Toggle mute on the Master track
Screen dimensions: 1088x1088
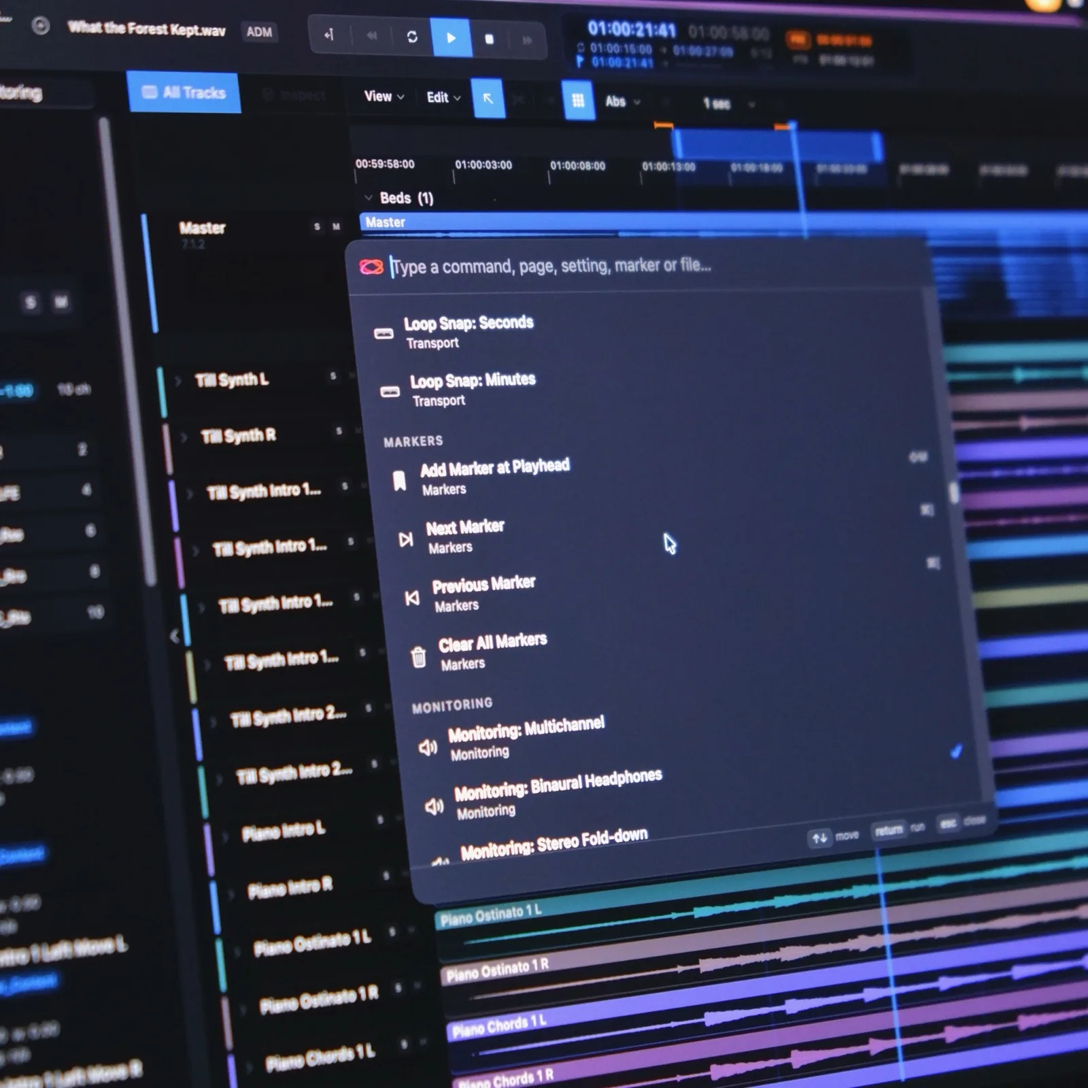[336, 226]
